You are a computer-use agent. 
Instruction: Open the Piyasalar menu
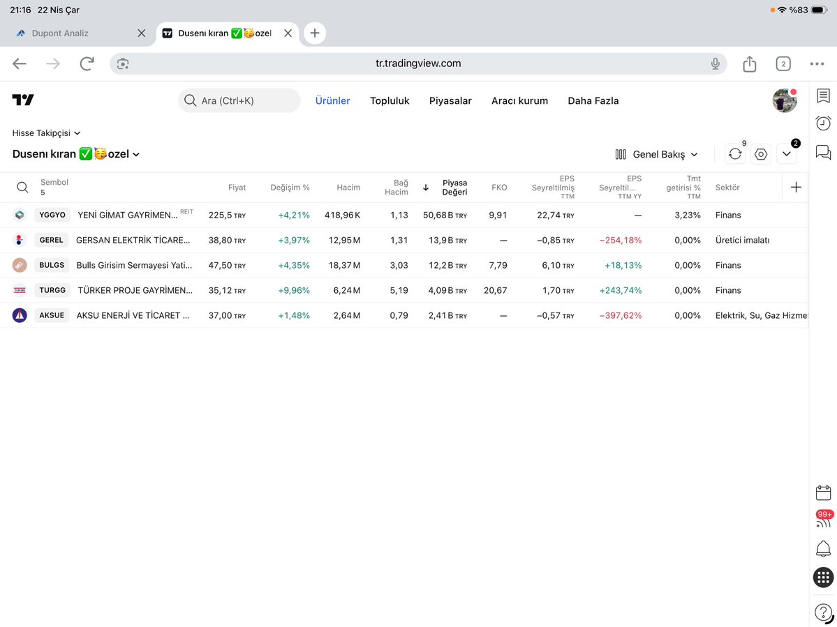[450, 100]
